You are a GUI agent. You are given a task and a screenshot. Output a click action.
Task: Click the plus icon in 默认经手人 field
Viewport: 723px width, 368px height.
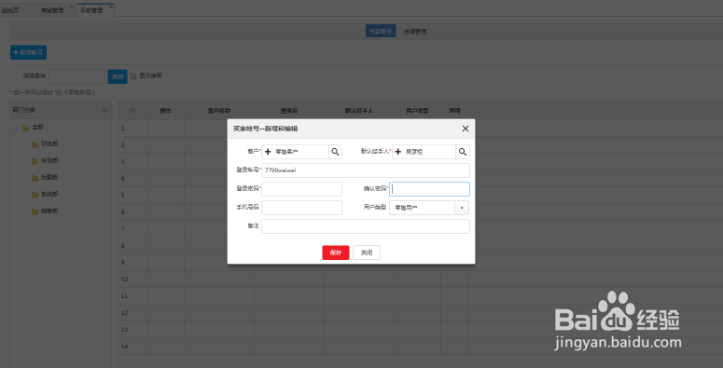[x=398, y=152]
